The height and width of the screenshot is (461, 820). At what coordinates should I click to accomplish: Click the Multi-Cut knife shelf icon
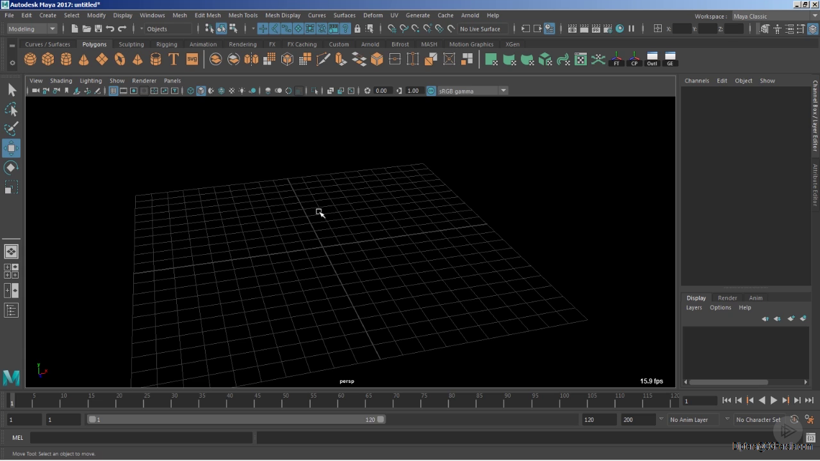click(324, 60)
